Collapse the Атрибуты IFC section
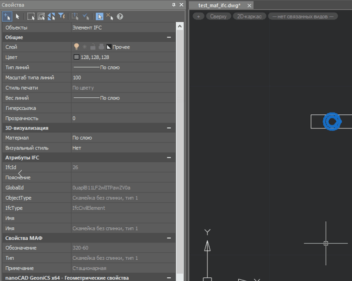The image size is (352, 281). (169, 157)
